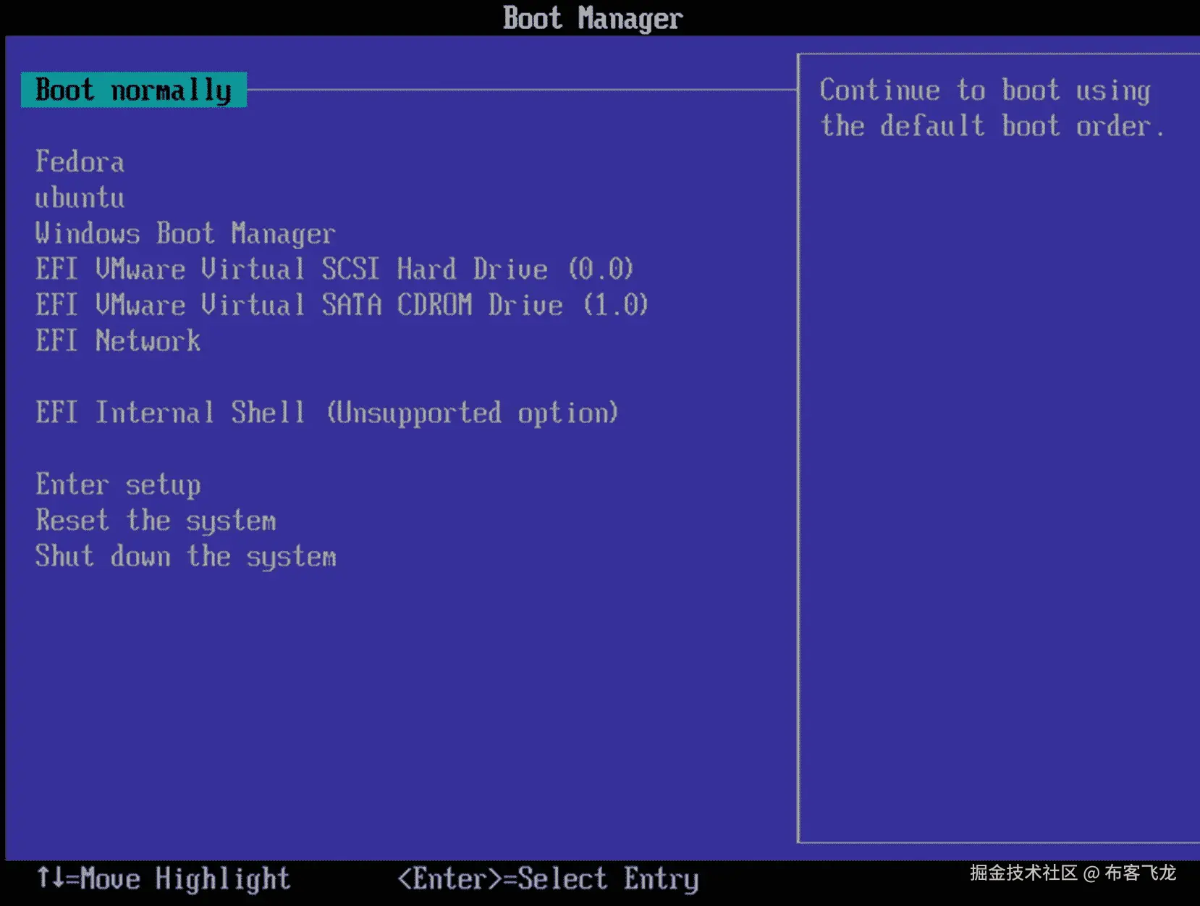Click the Boot Manager title text
The image size is (1200, 906).
[593, 19]
